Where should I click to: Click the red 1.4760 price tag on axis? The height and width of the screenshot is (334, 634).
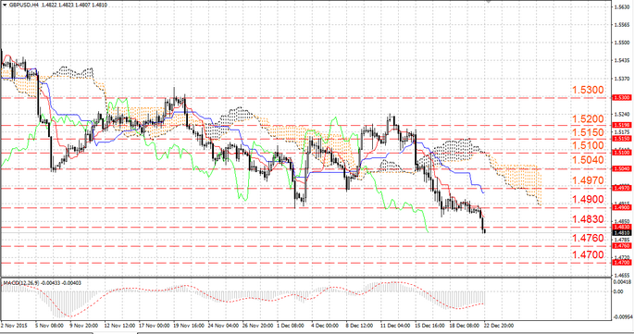(622, 246)
